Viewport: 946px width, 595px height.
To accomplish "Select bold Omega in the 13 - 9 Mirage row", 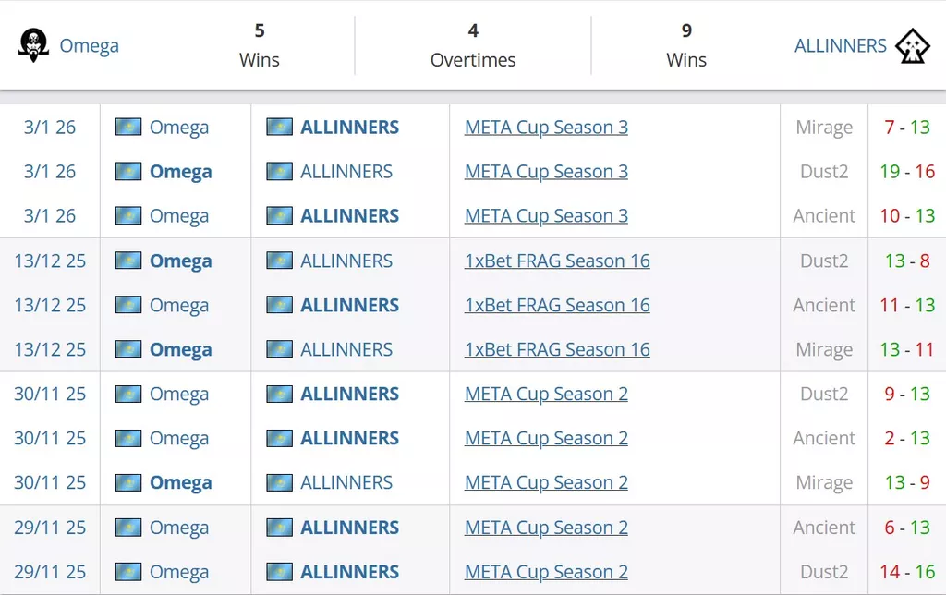I will (x=180, y=483).
